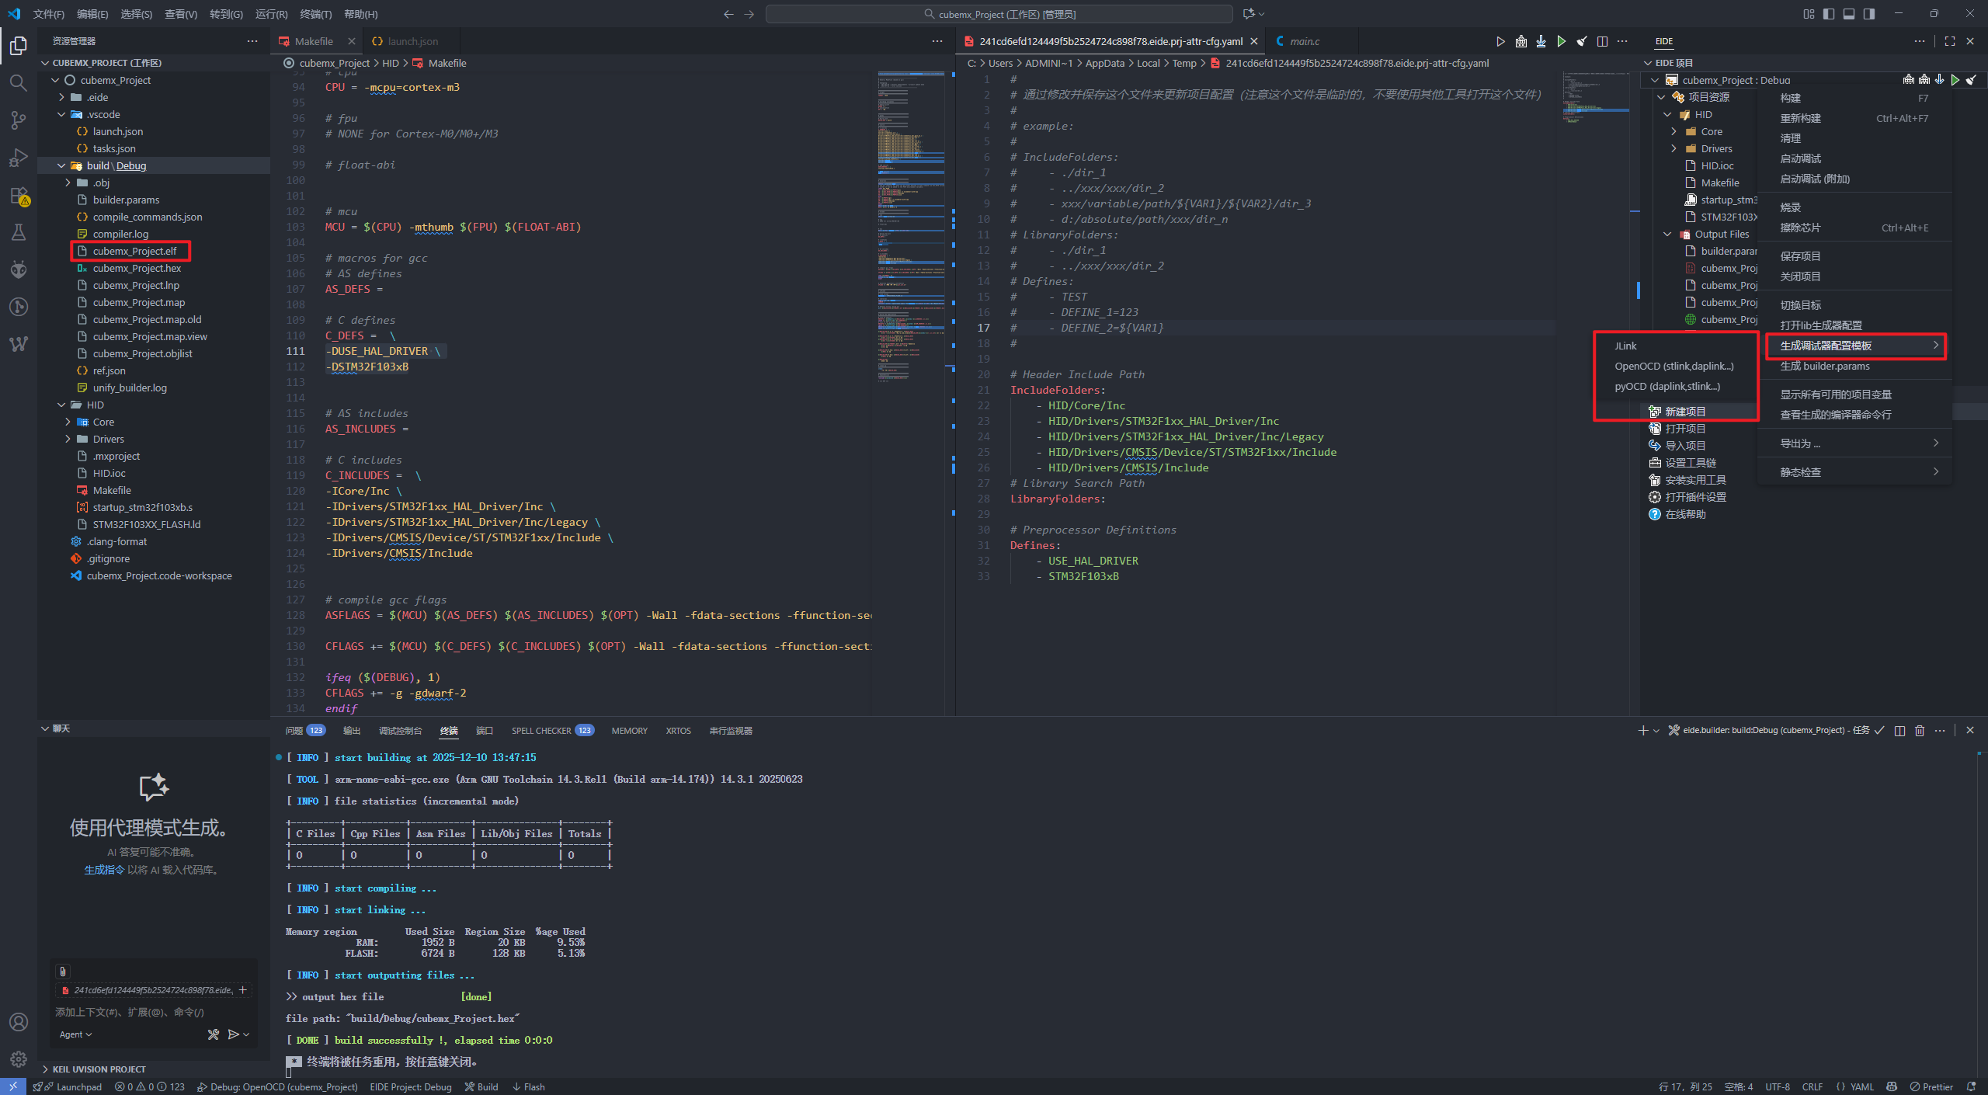The image size is (1988, 1095).
Task: Split the editor right using toolbar icon
Action: point(1602,41)
